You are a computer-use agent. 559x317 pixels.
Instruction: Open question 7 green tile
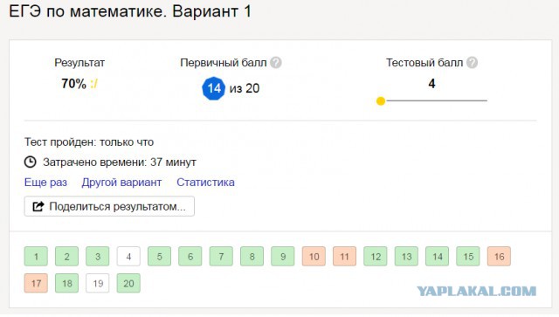coord(221,257)
